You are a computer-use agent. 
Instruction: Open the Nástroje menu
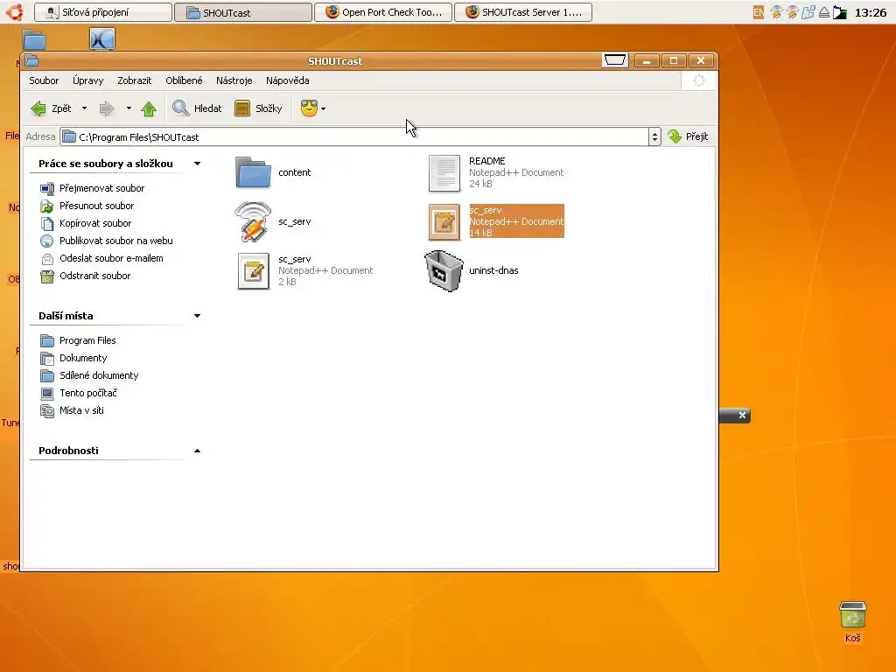(234, 80)
